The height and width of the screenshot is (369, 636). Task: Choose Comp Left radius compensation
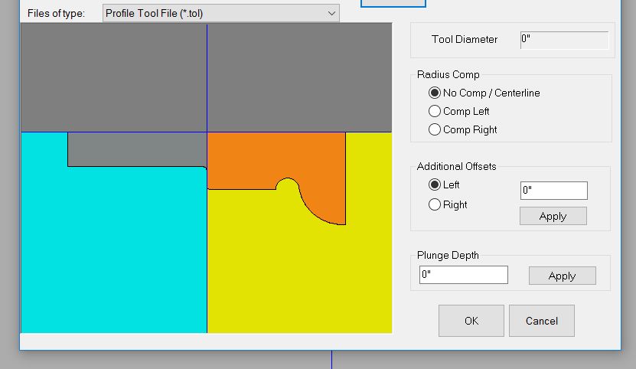point(435,111)
